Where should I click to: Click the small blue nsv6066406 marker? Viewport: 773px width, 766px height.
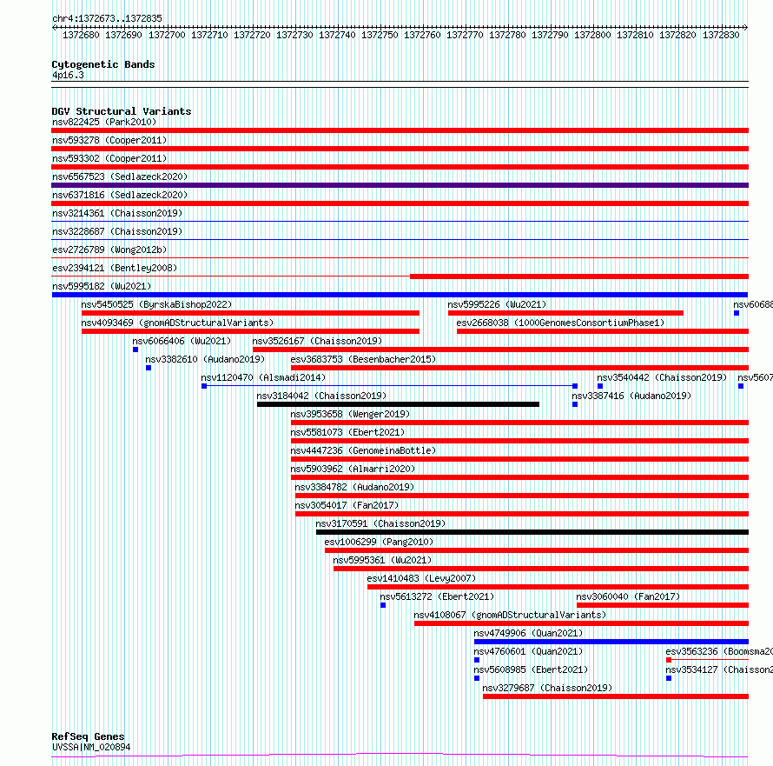135,350
